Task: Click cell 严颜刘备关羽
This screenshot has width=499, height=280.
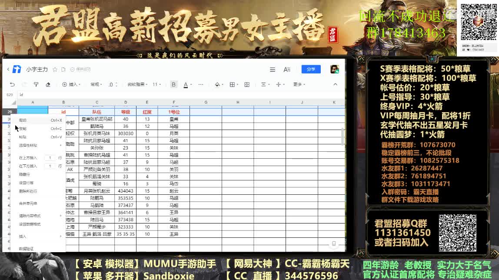Action: coord(97,169)
